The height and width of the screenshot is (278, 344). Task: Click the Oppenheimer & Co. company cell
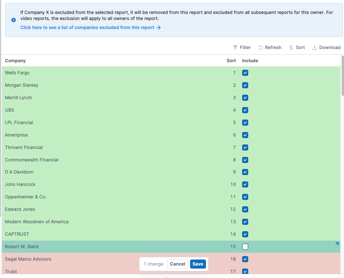pos(26,197)
